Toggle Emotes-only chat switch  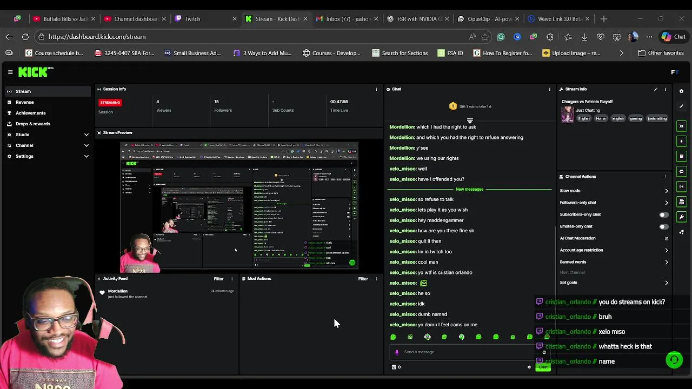click(x=663, y=226)
